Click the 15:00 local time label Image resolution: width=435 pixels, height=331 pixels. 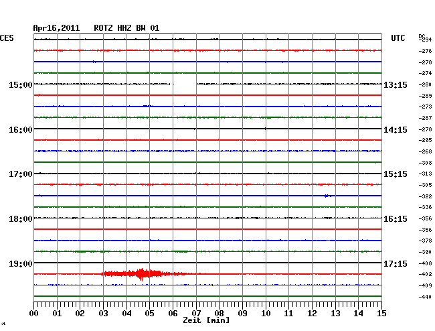click(x=21, y=84)
